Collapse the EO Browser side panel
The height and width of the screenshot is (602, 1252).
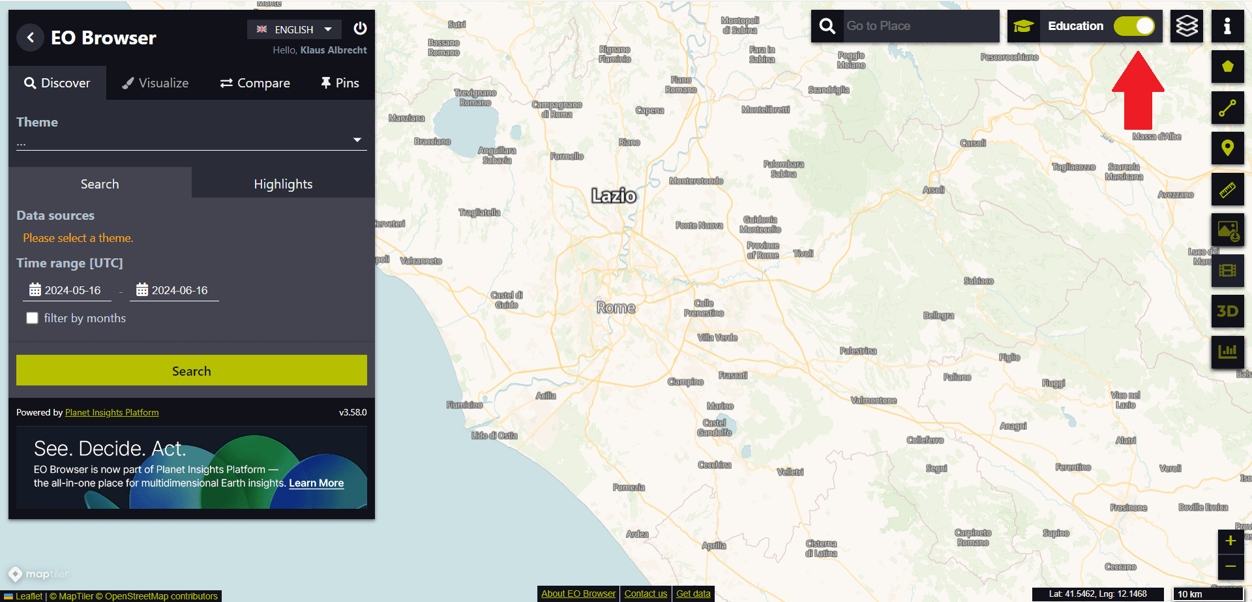click(x=30, y=38)
